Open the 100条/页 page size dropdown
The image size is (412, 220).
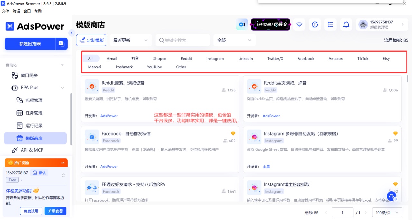pos(387,213)
